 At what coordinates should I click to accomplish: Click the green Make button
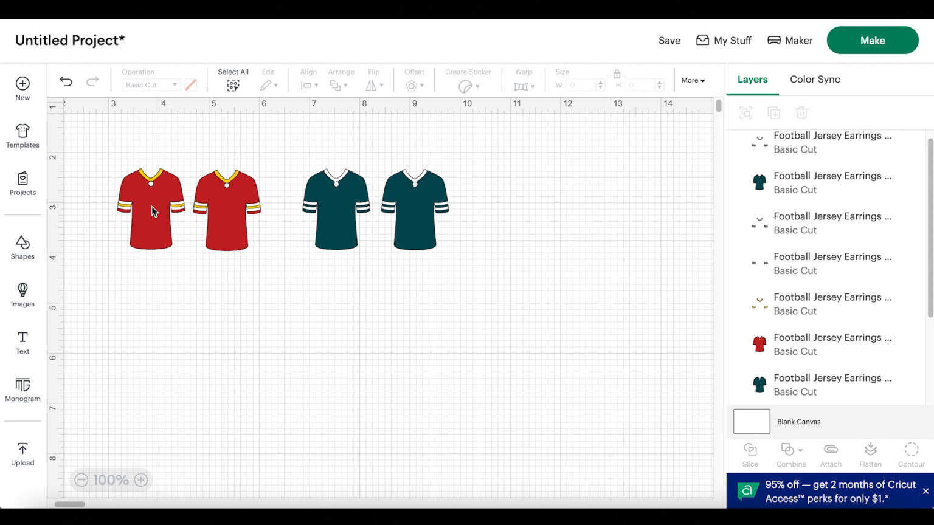pyautogui.click(x=872, y=40)
